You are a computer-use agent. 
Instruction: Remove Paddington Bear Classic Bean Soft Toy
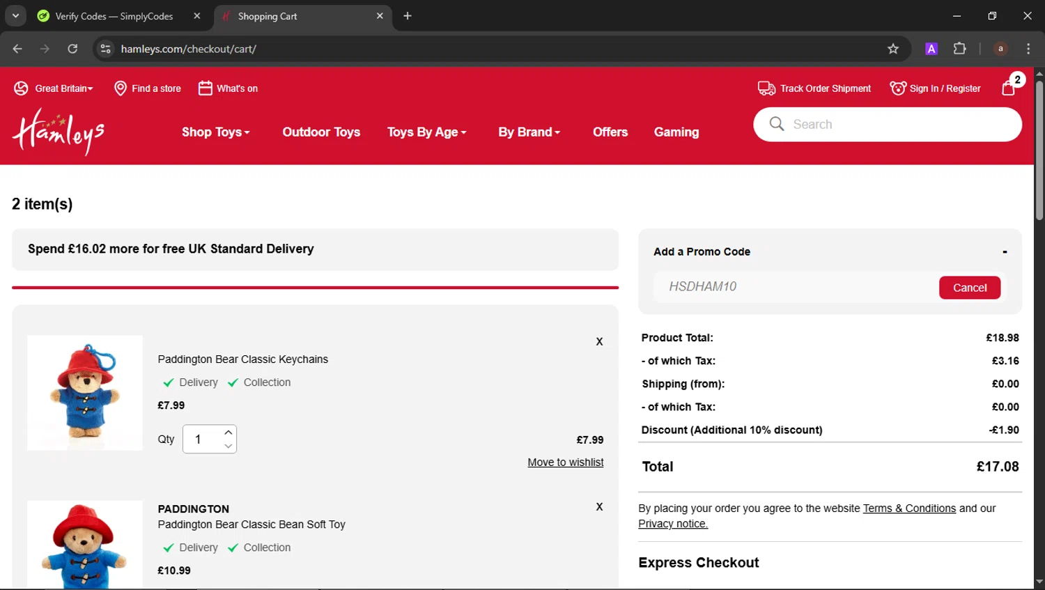[x=599, y=506]
